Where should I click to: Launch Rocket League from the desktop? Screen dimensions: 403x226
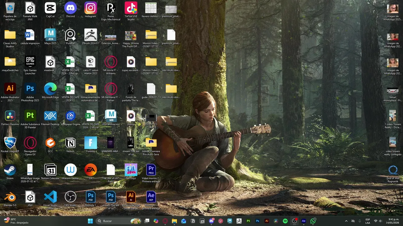(10, 145)
